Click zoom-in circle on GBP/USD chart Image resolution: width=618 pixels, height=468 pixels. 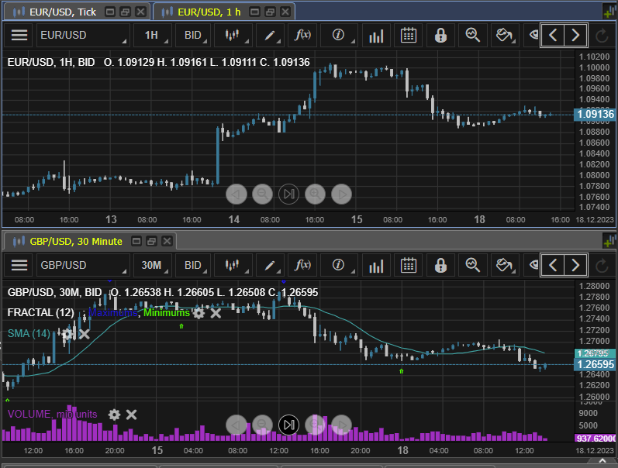[x=315, y=425]
